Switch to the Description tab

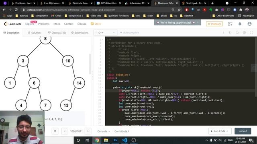coord(11,33)
